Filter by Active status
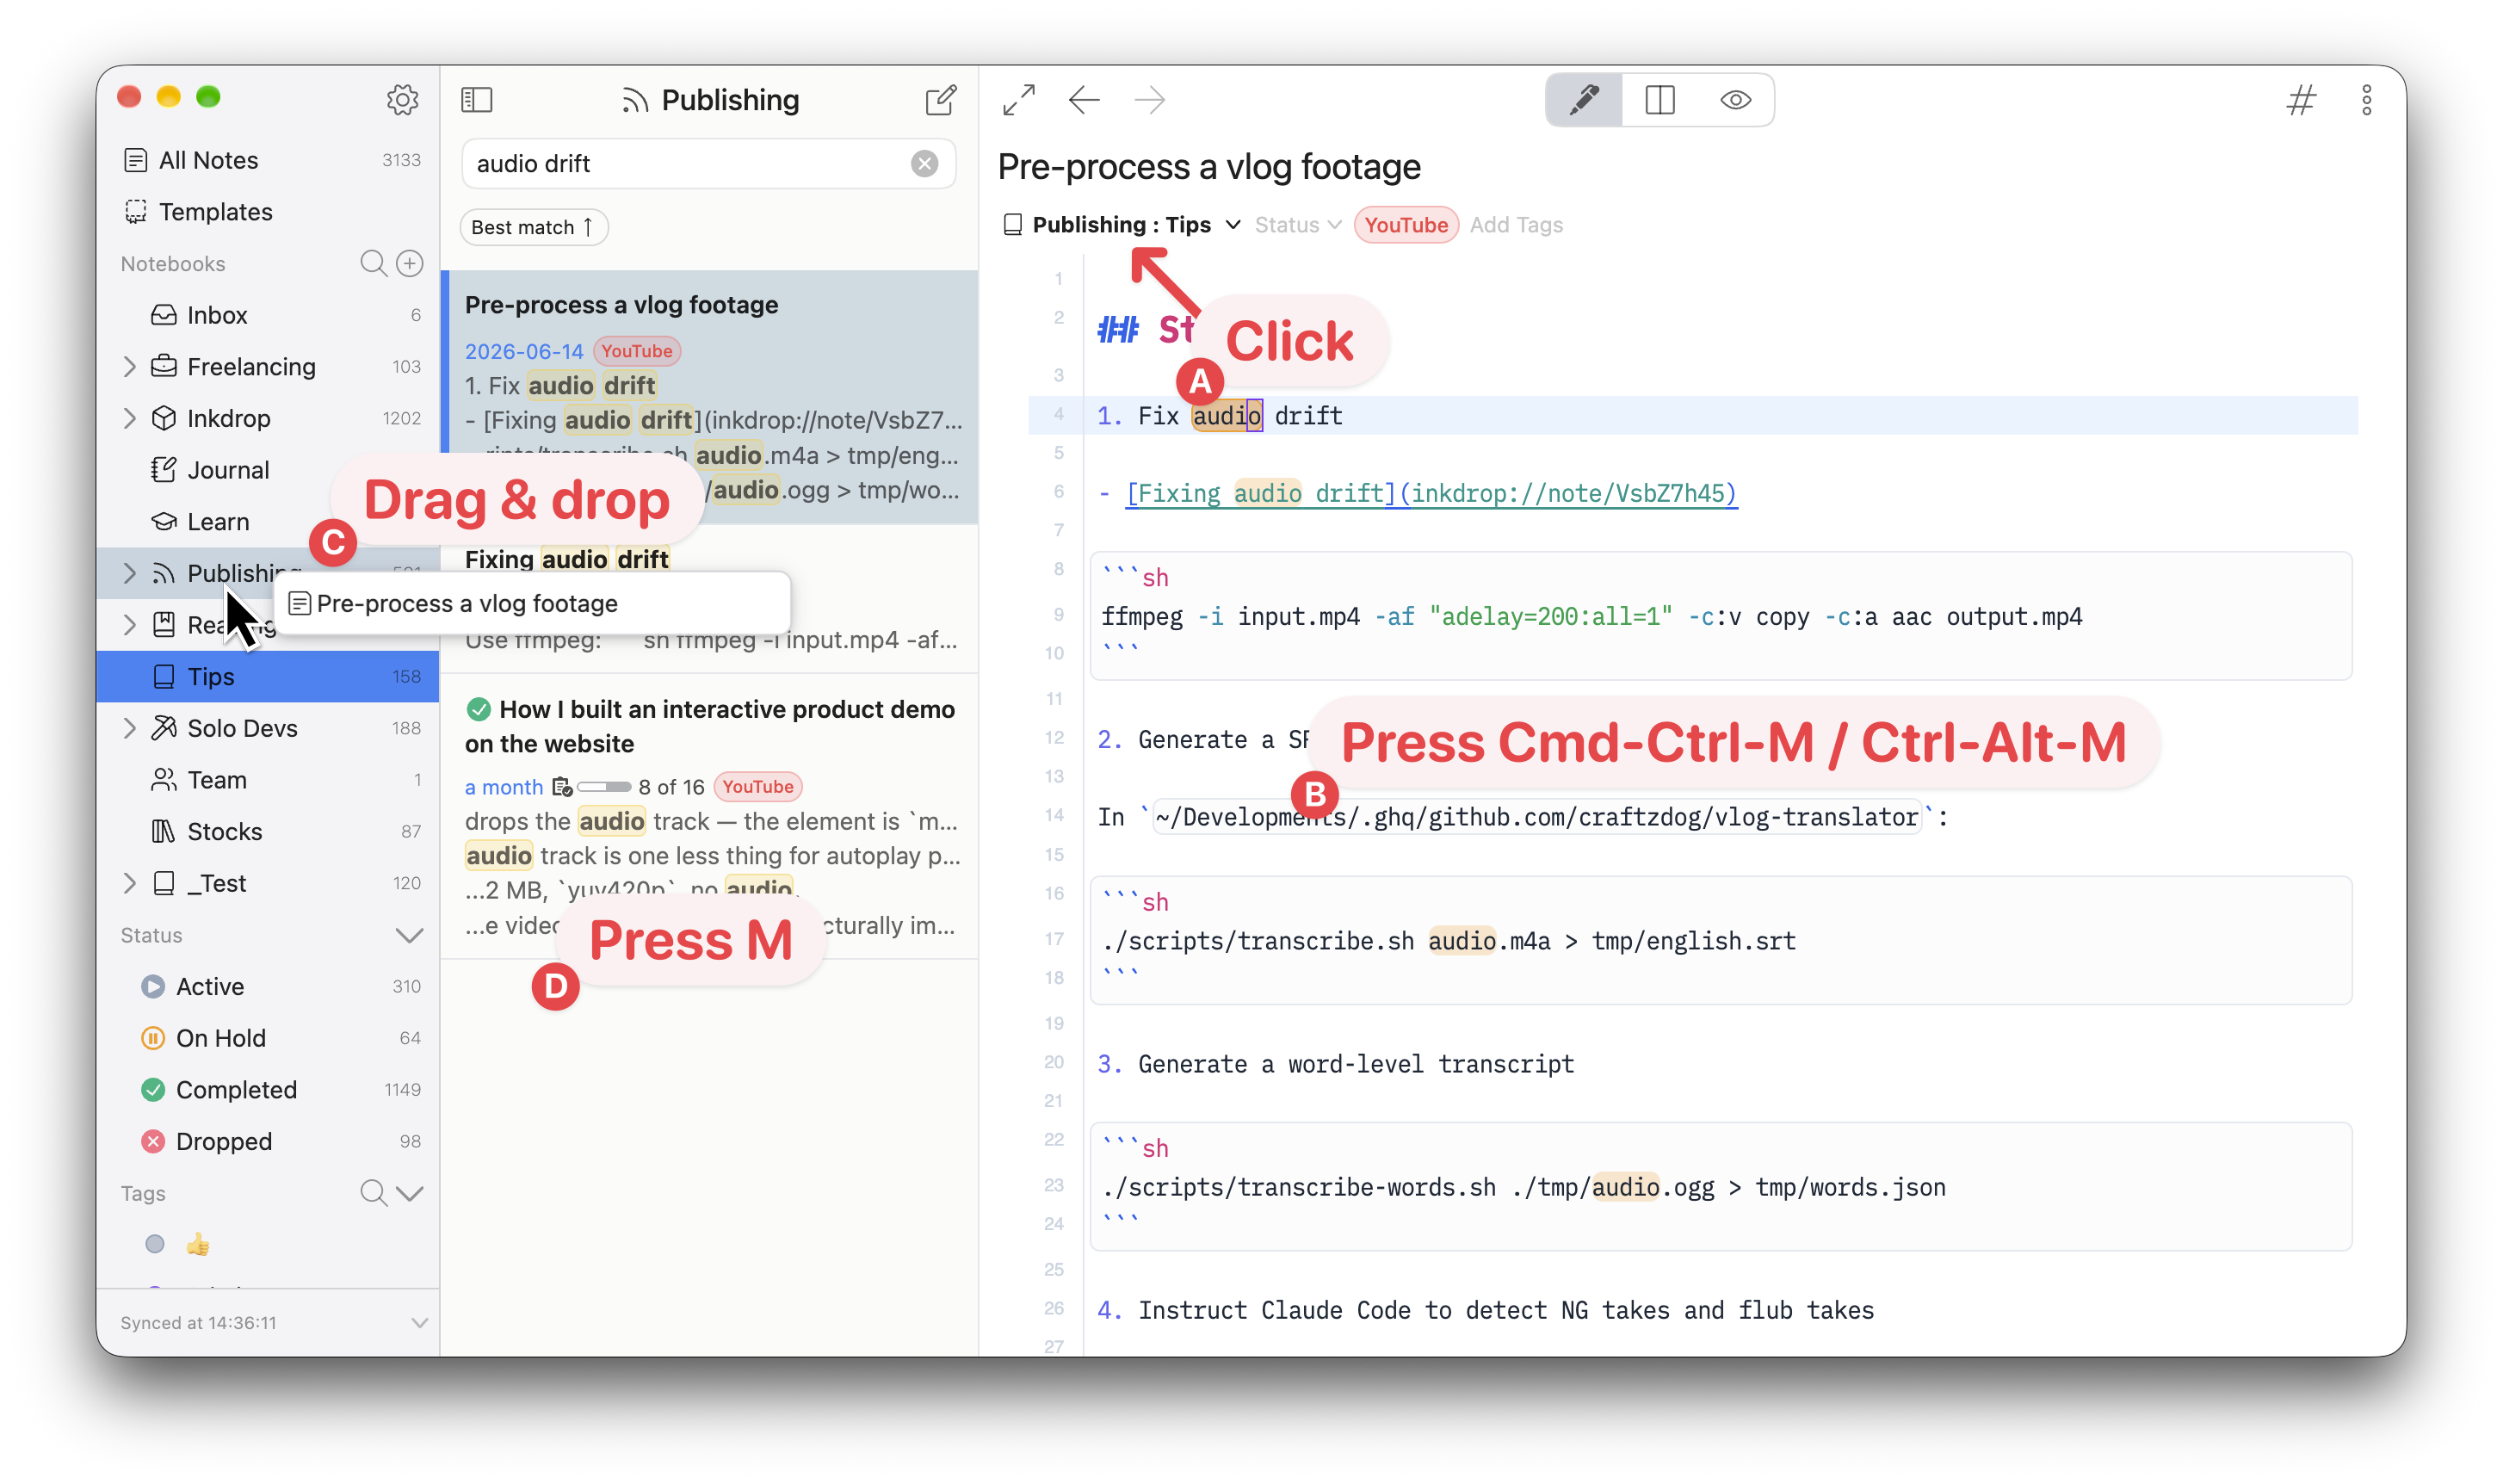2503x1484 pixels. coord(268,987)
